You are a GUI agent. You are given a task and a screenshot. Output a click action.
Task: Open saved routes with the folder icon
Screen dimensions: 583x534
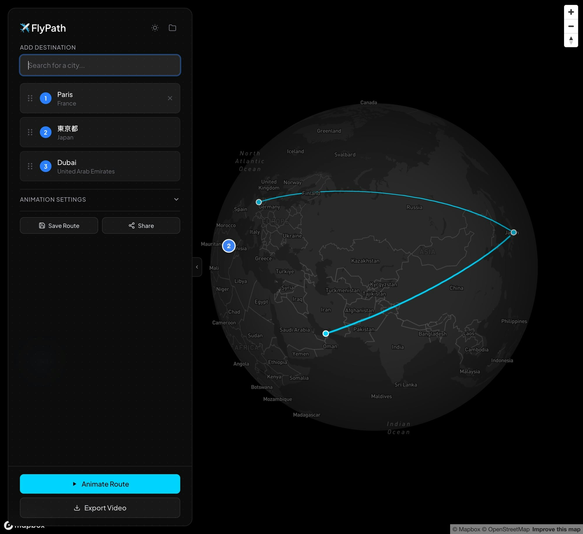172,28
